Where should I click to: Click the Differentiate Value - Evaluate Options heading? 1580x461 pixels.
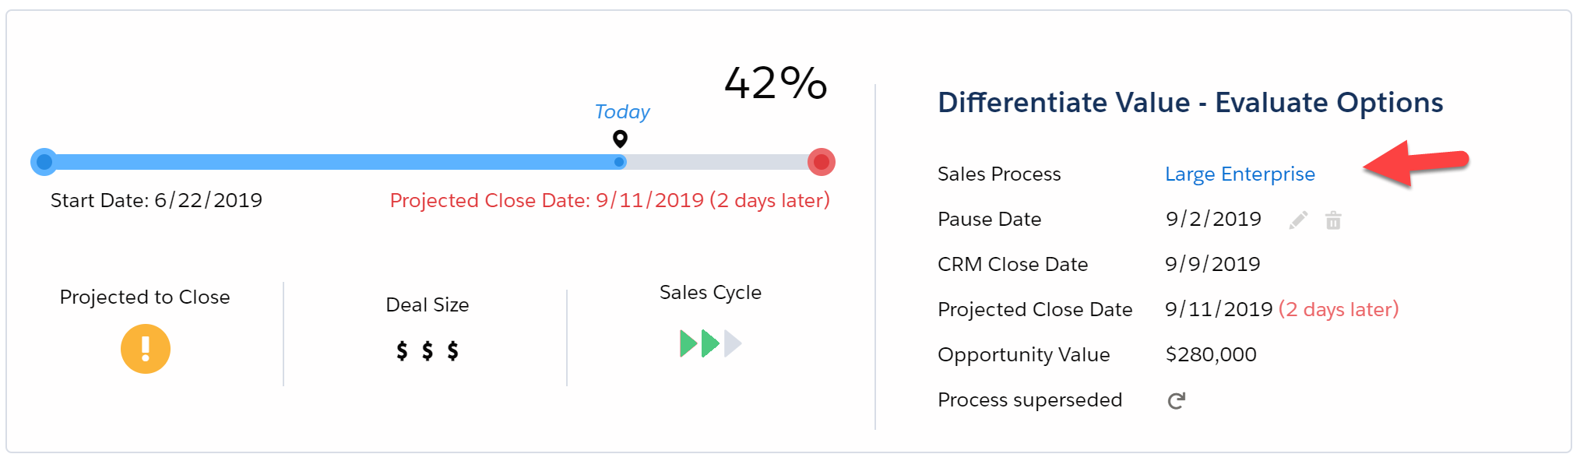(1191, 102)
